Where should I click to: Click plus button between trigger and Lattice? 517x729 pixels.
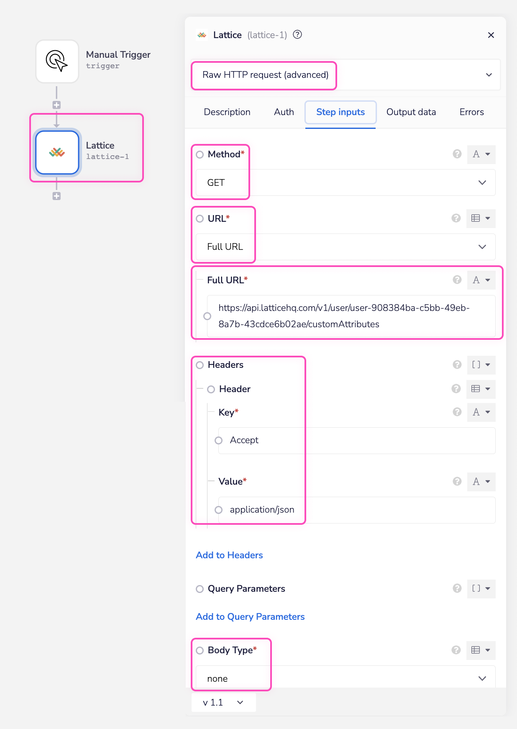56,105
